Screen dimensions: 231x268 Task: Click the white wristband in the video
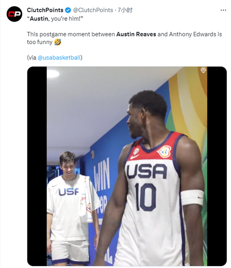coord(192,197)
